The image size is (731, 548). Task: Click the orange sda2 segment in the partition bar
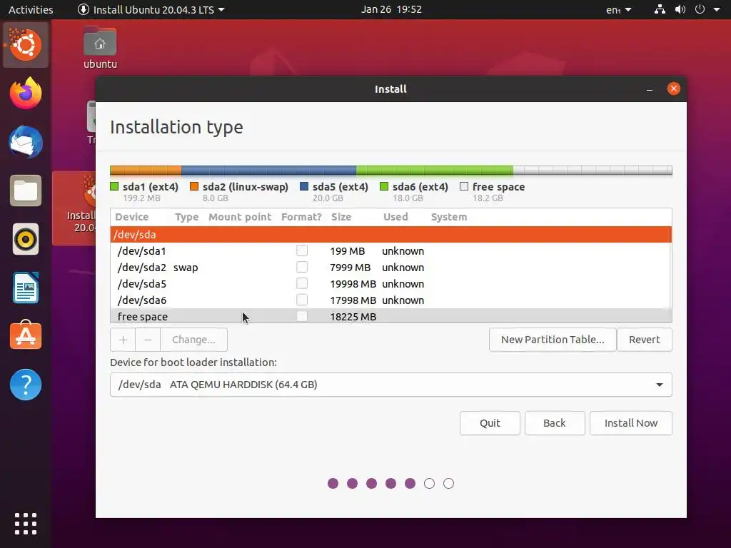point(146,170)
